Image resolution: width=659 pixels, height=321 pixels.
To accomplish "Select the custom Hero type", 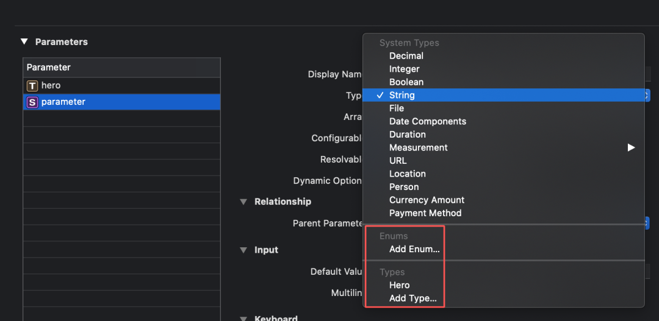I will pos(400,285).
